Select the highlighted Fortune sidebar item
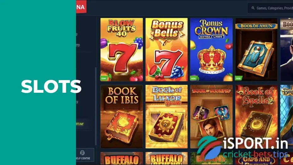Screen dimensions: 293x165 (83, 124)
